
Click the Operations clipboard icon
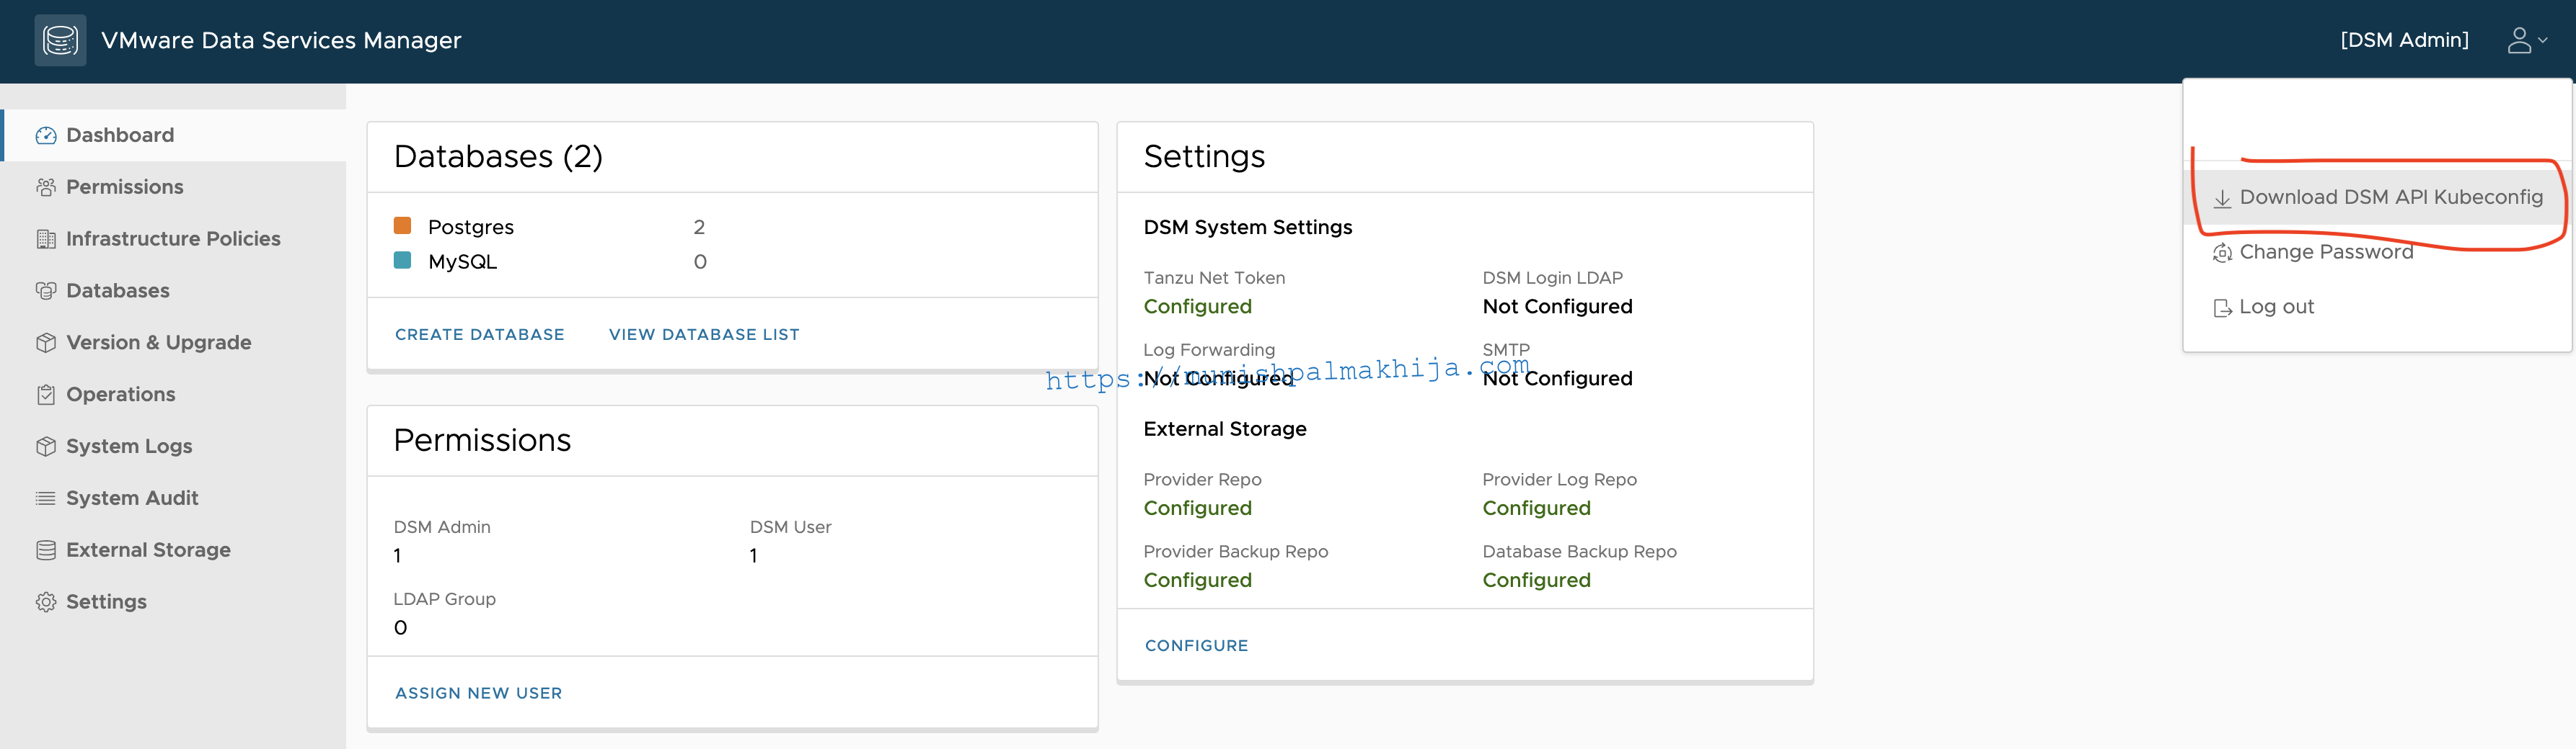tap(46, 395)
